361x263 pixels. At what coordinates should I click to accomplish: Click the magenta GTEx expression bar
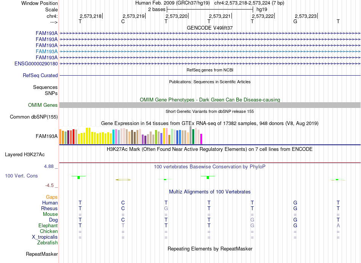pos(201,139)
